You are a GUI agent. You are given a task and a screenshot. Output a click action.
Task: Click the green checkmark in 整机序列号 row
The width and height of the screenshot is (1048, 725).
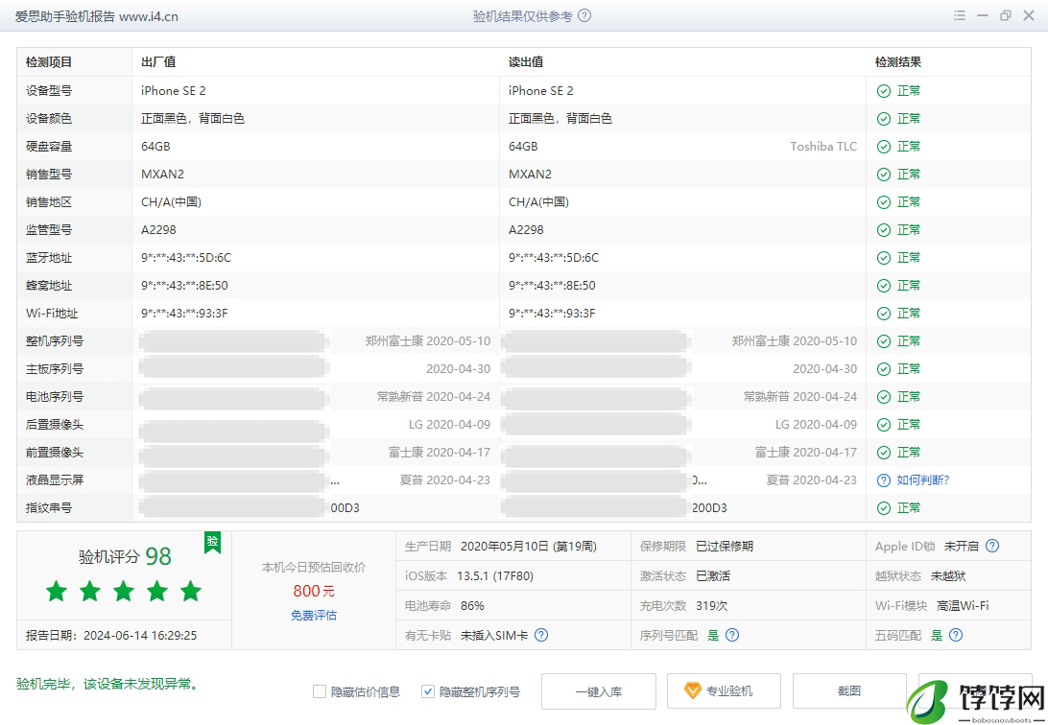click(884, 341)
